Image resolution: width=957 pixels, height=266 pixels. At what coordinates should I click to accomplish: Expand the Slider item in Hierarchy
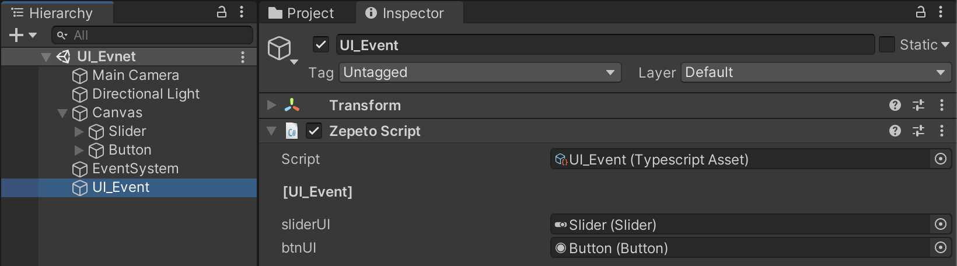79,132
